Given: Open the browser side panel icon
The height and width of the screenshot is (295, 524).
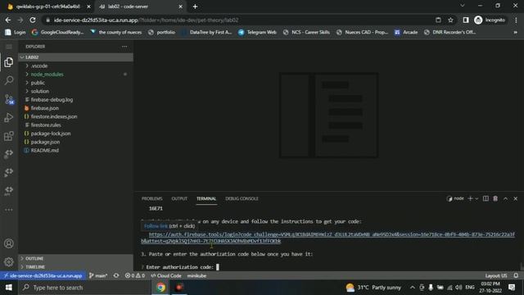Looking at the screenshot, I should point(466,20).
